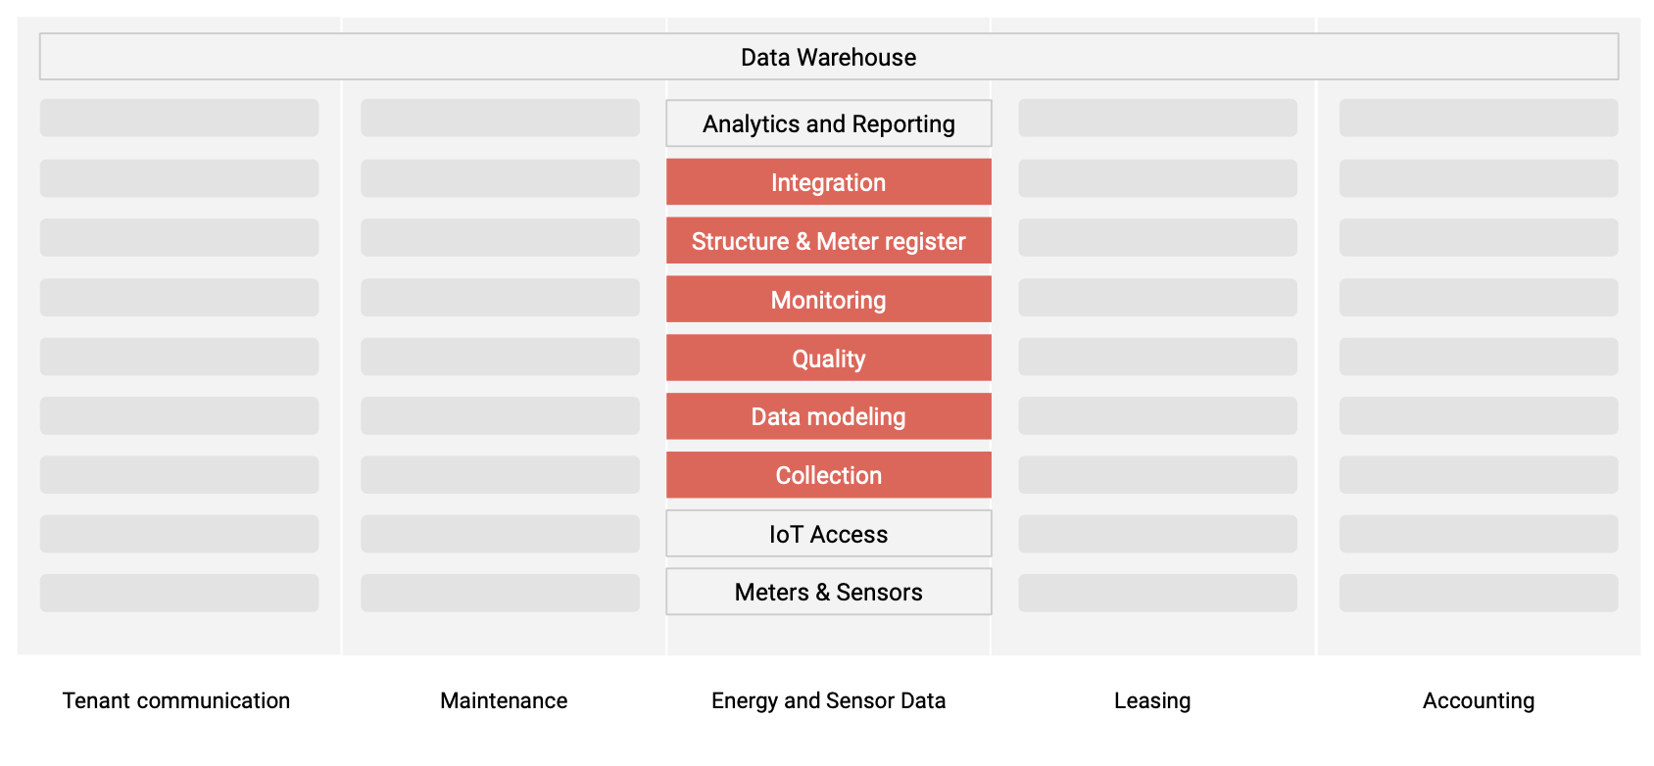The height and width of the screenshot is (766, 1654).
Task: Select the Meters & Sensors box
Action: (x=828, y=592)
